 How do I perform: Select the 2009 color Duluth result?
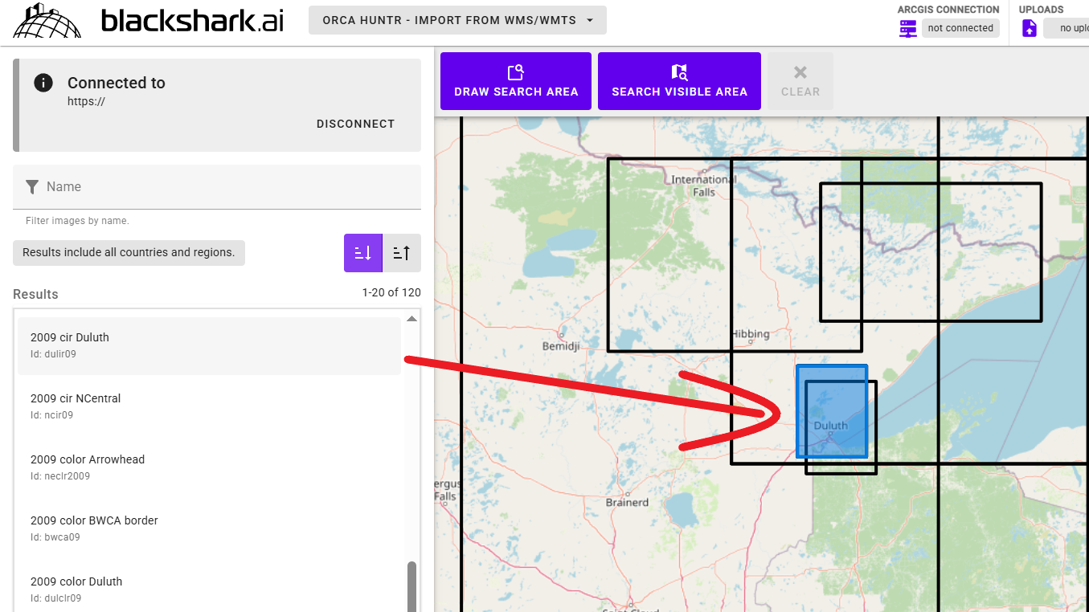(x=209, y=589)
